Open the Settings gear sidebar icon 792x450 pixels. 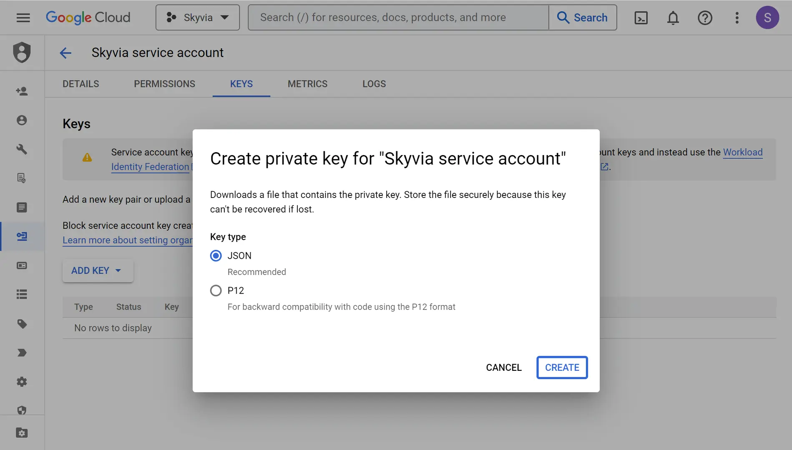(22, 382)
